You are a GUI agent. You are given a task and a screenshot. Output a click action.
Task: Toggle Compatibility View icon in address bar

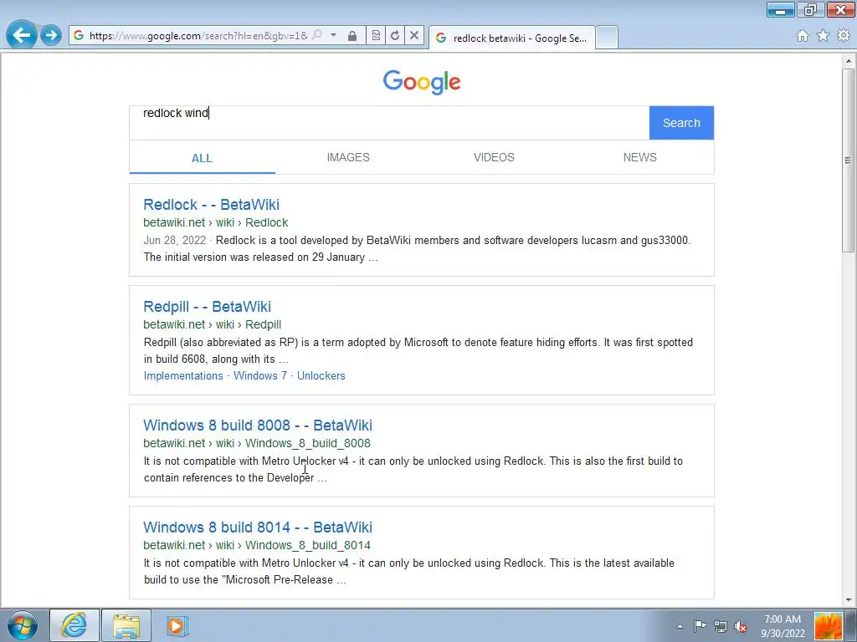(376, 35)
